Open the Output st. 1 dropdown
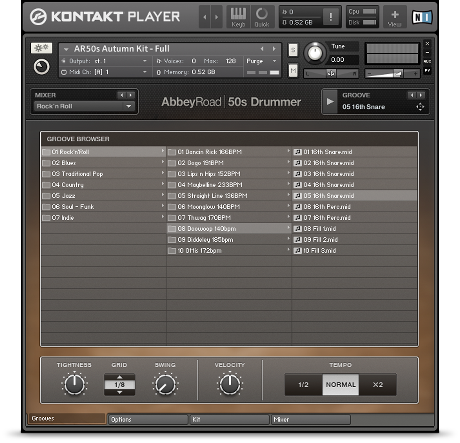 point(145,61)
